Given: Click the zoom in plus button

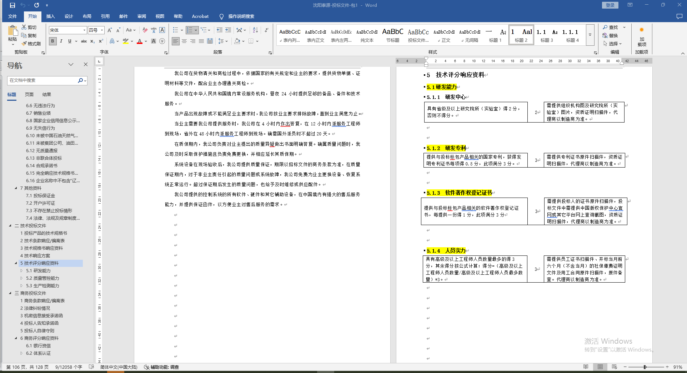Looking at the screenshot, I should click(x=667, y=367).
